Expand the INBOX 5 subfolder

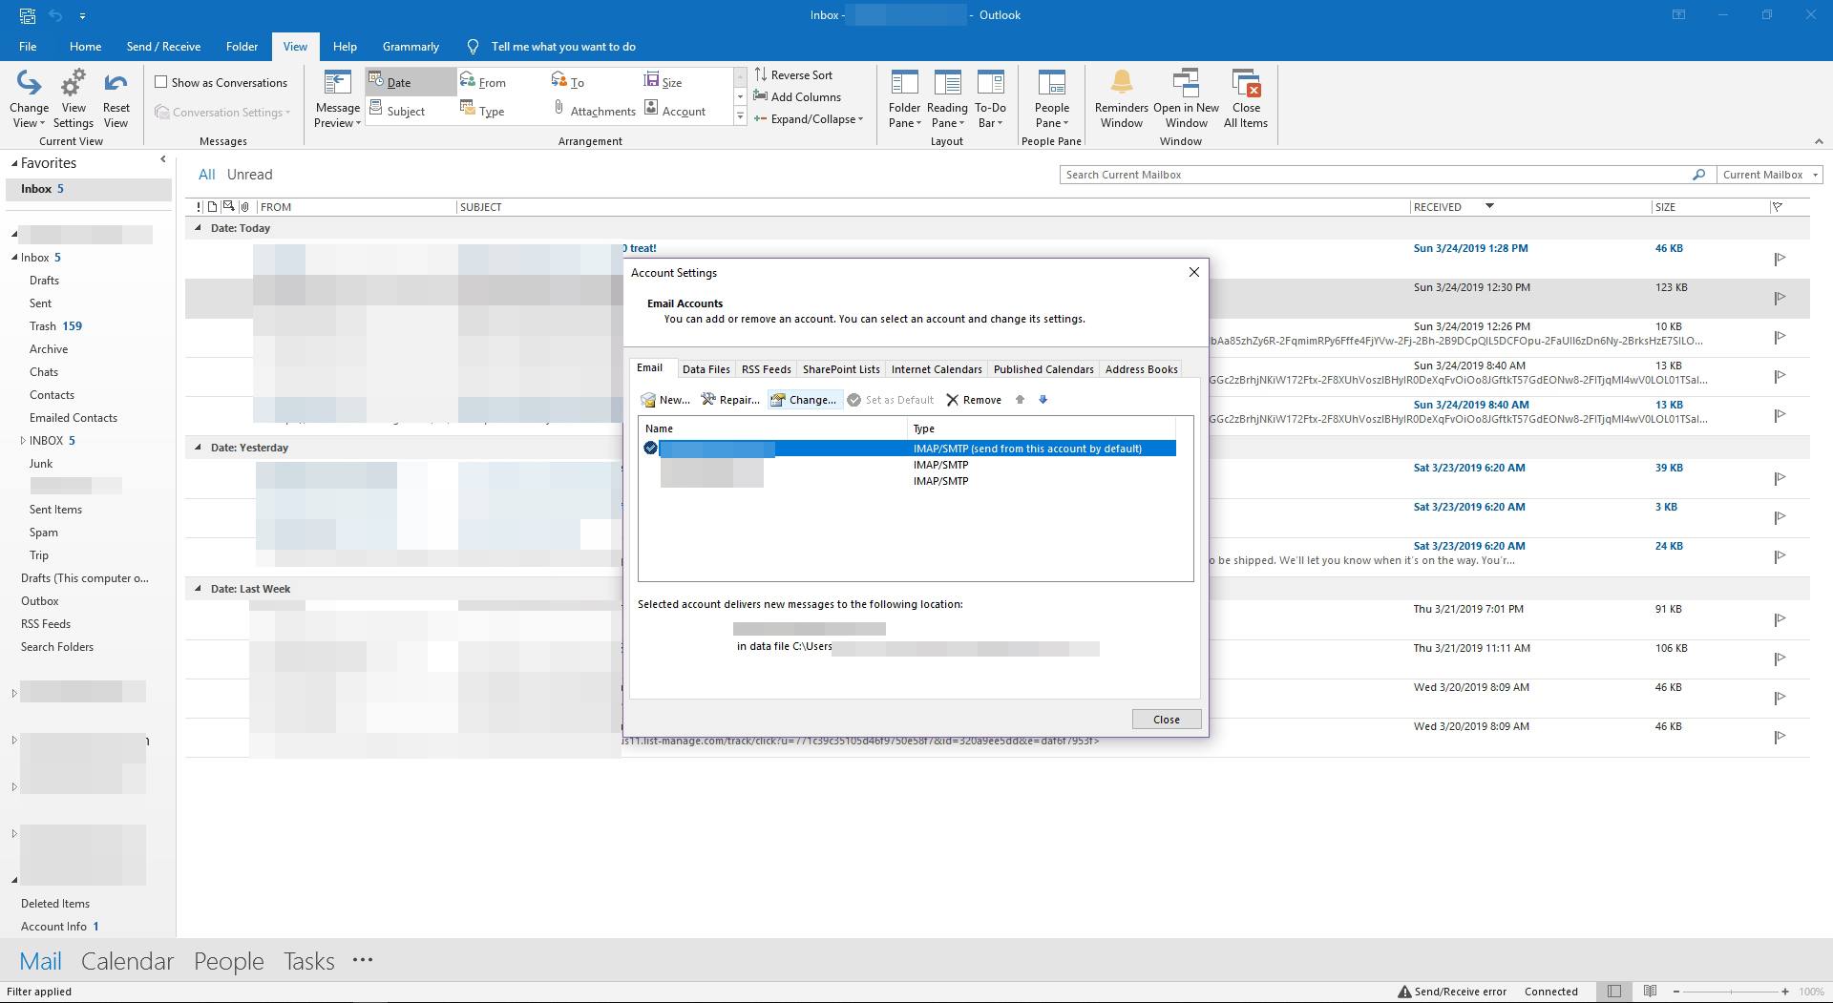pos(23,441)
